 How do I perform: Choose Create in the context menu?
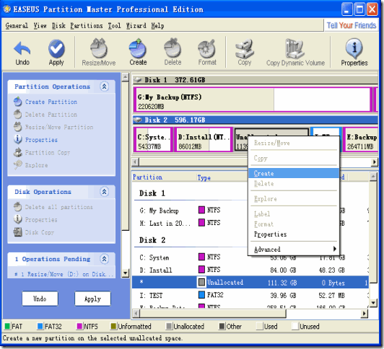coord(293,173)
